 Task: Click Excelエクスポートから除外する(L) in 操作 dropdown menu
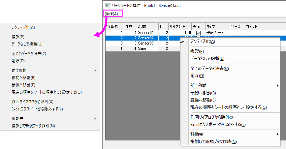(37, 109)
